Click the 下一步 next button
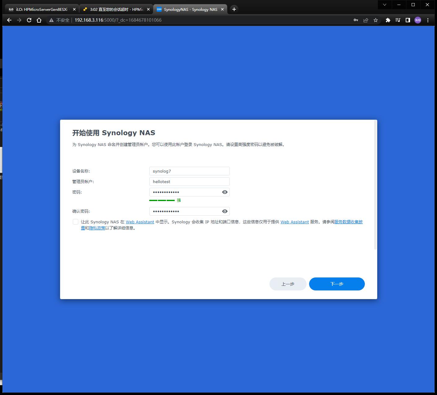Image resolution: width=437 pixels, height=395 pixels. (337, 284)
